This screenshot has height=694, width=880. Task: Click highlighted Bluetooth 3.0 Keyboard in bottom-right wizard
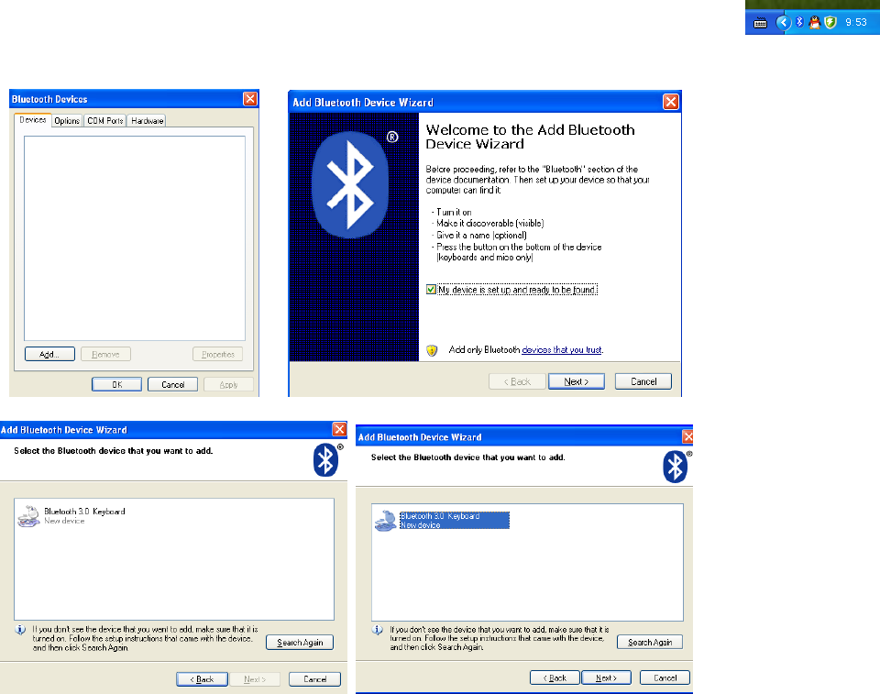(x=454, y=520)
